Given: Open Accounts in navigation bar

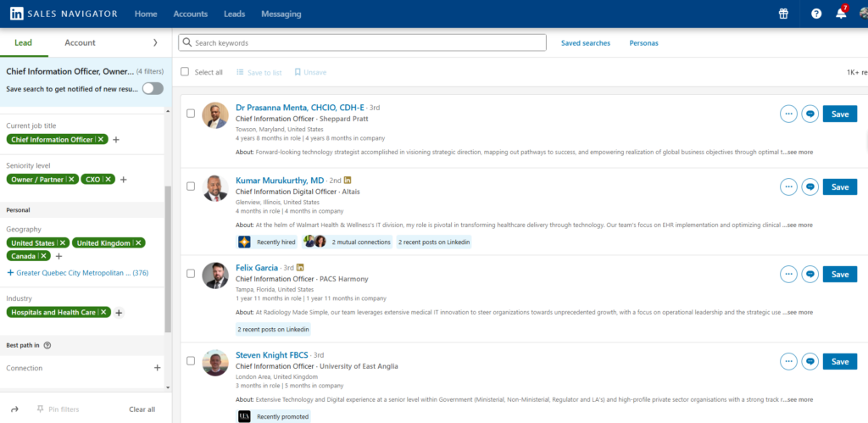Looking at the screenshot, I should coord(191,14).
